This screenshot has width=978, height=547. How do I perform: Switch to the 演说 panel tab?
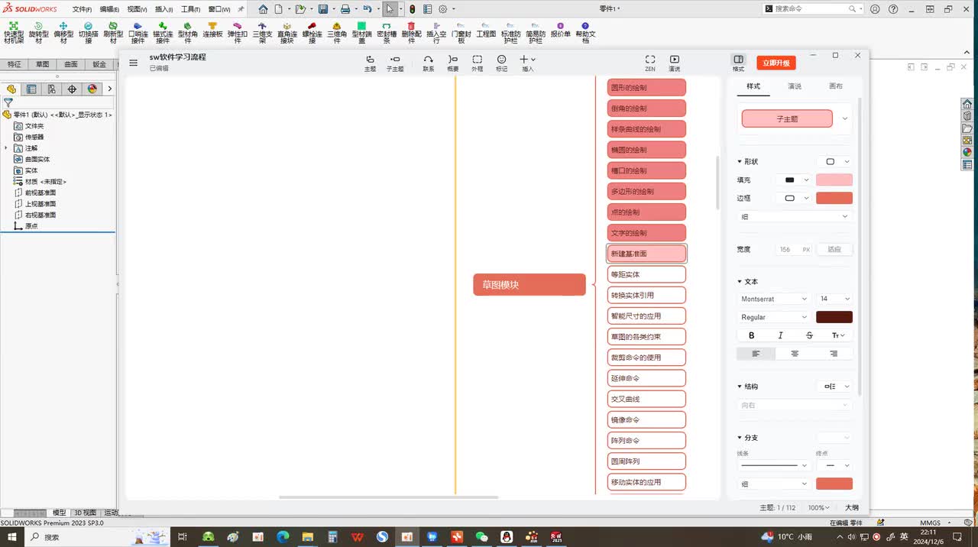click(795, 86)
